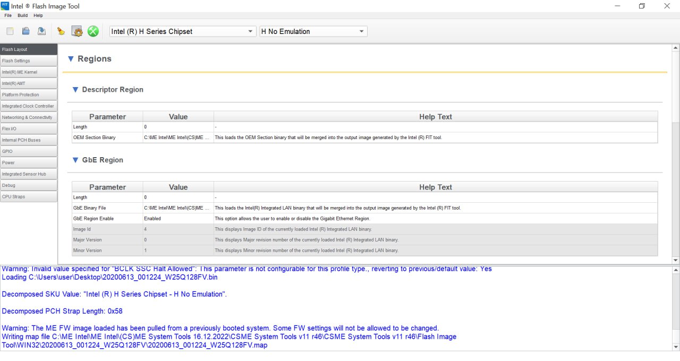Click the GbE Region Value column header
The width and height of the screenshot is (680, 361).
pyautogui.click(x=178, y=187)
